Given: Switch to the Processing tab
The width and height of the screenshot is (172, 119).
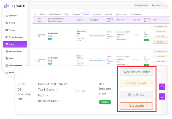Looking at the screenshot, I should [76, 14].
